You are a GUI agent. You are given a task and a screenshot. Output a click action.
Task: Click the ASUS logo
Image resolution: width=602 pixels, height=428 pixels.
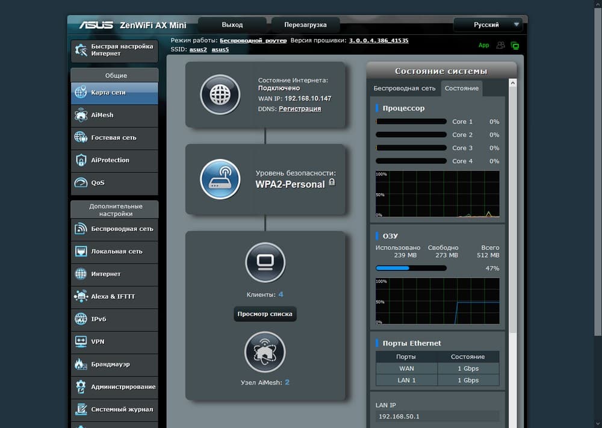(96, 25)
